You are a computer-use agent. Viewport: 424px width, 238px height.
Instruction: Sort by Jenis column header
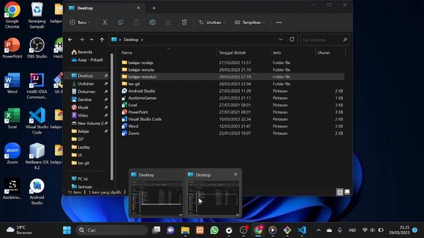coord(277,53)
